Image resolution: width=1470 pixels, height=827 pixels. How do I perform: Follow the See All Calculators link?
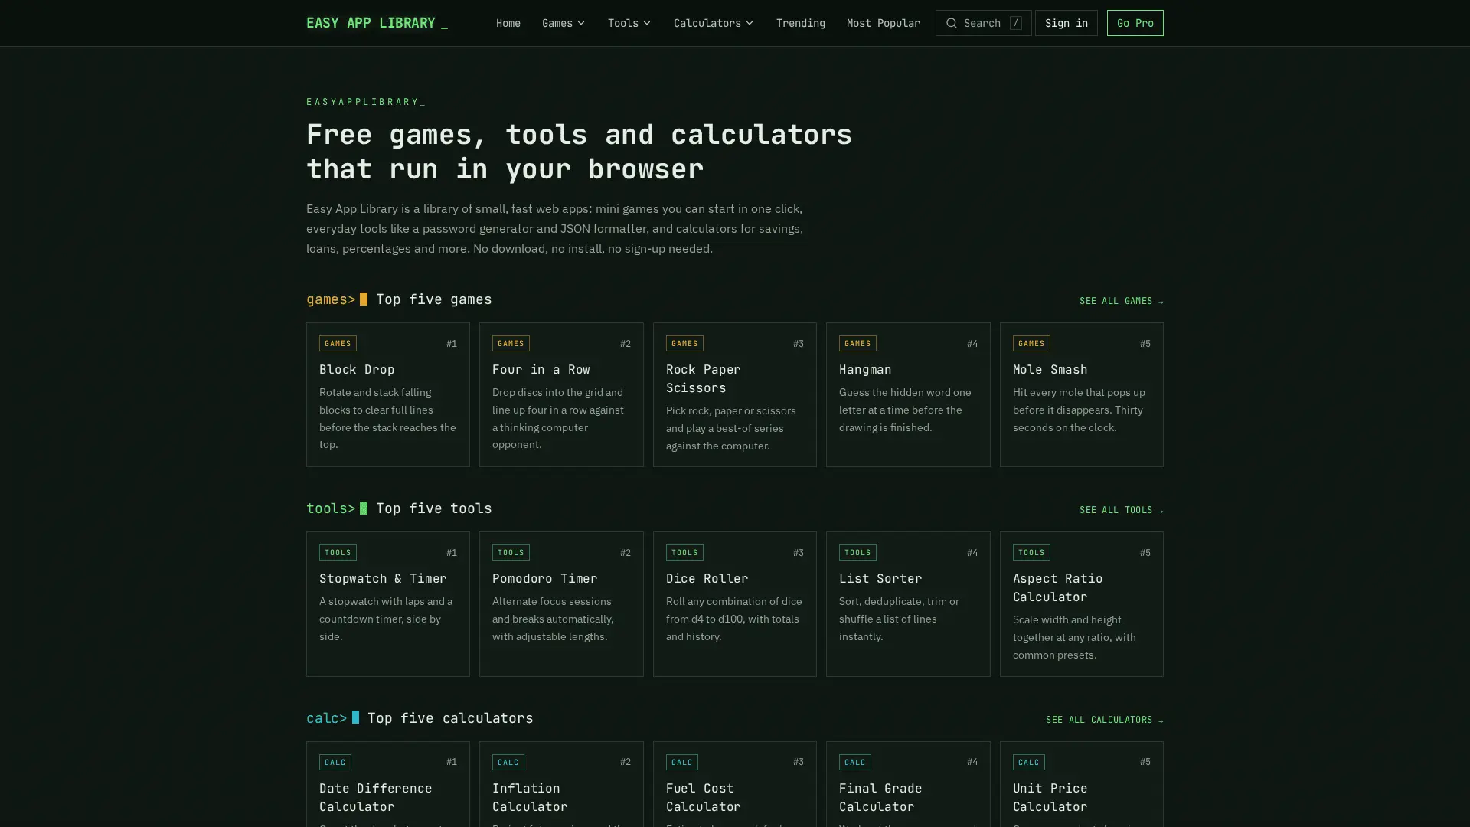(x=1104, y=720)
